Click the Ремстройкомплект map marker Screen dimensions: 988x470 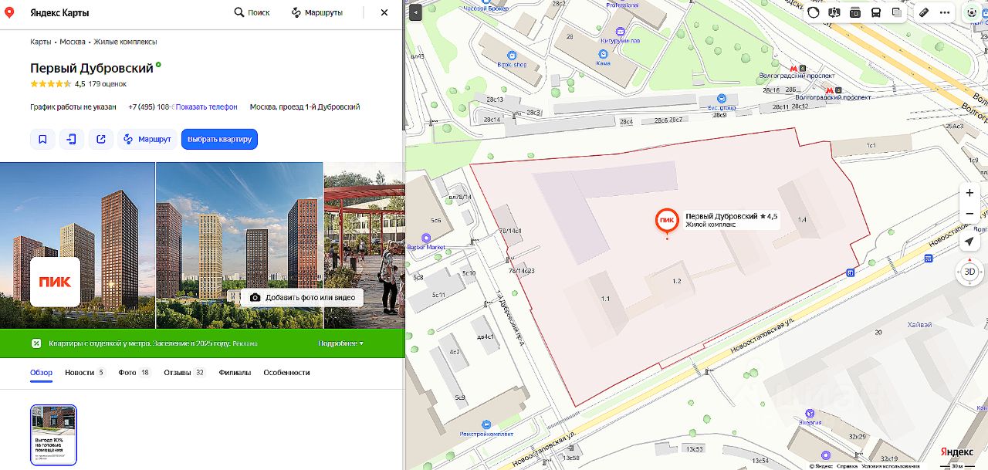coord(486,424)
